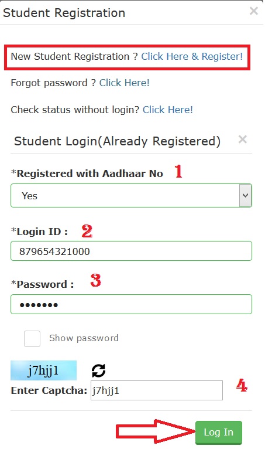Click the green Log In button

219,433
